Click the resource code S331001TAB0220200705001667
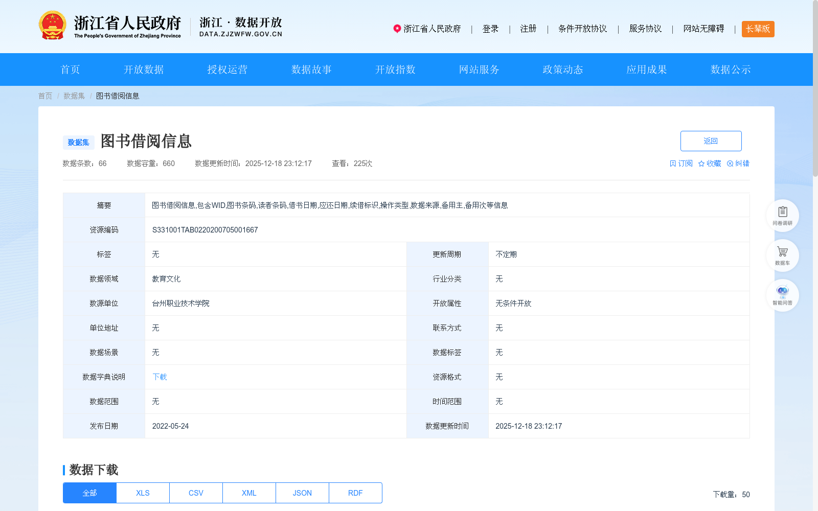The width and height of the screenshot is (818, 511). click(205, 230)
